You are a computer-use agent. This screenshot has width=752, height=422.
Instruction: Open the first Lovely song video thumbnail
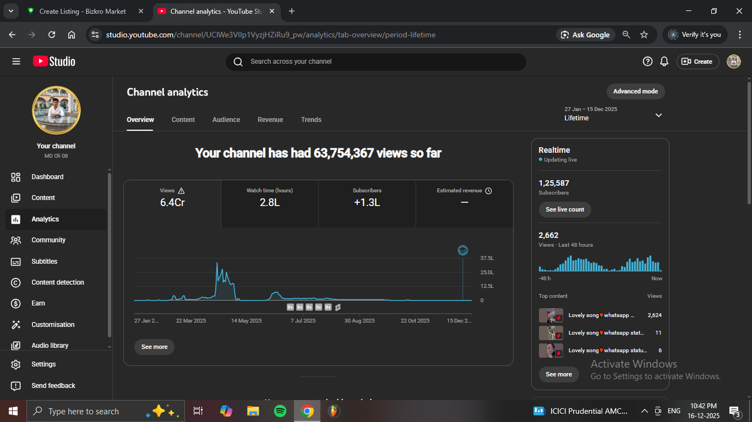pyautogui.click(x=551, y=315)
